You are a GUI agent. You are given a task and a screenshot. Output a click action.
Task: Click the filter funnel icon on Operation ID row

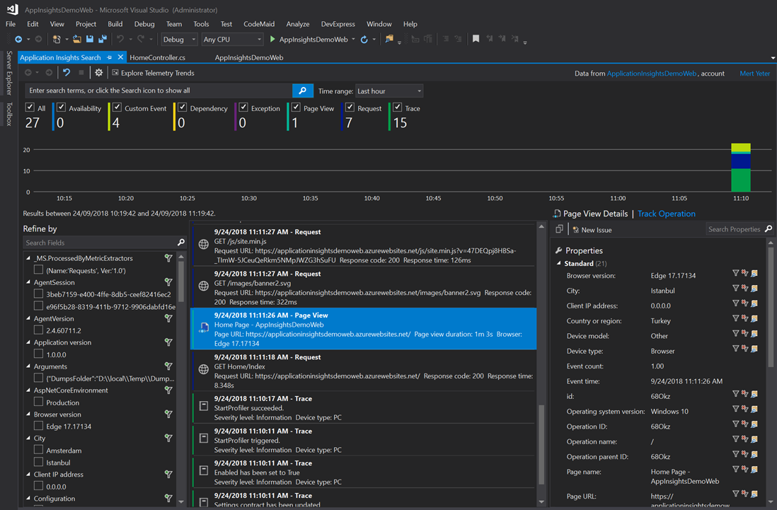point(735,424)
